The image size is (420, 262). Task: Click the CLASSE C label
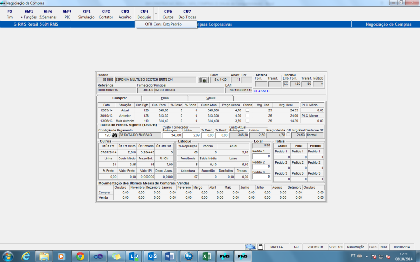pyautogui.click(x=261, y=91)
